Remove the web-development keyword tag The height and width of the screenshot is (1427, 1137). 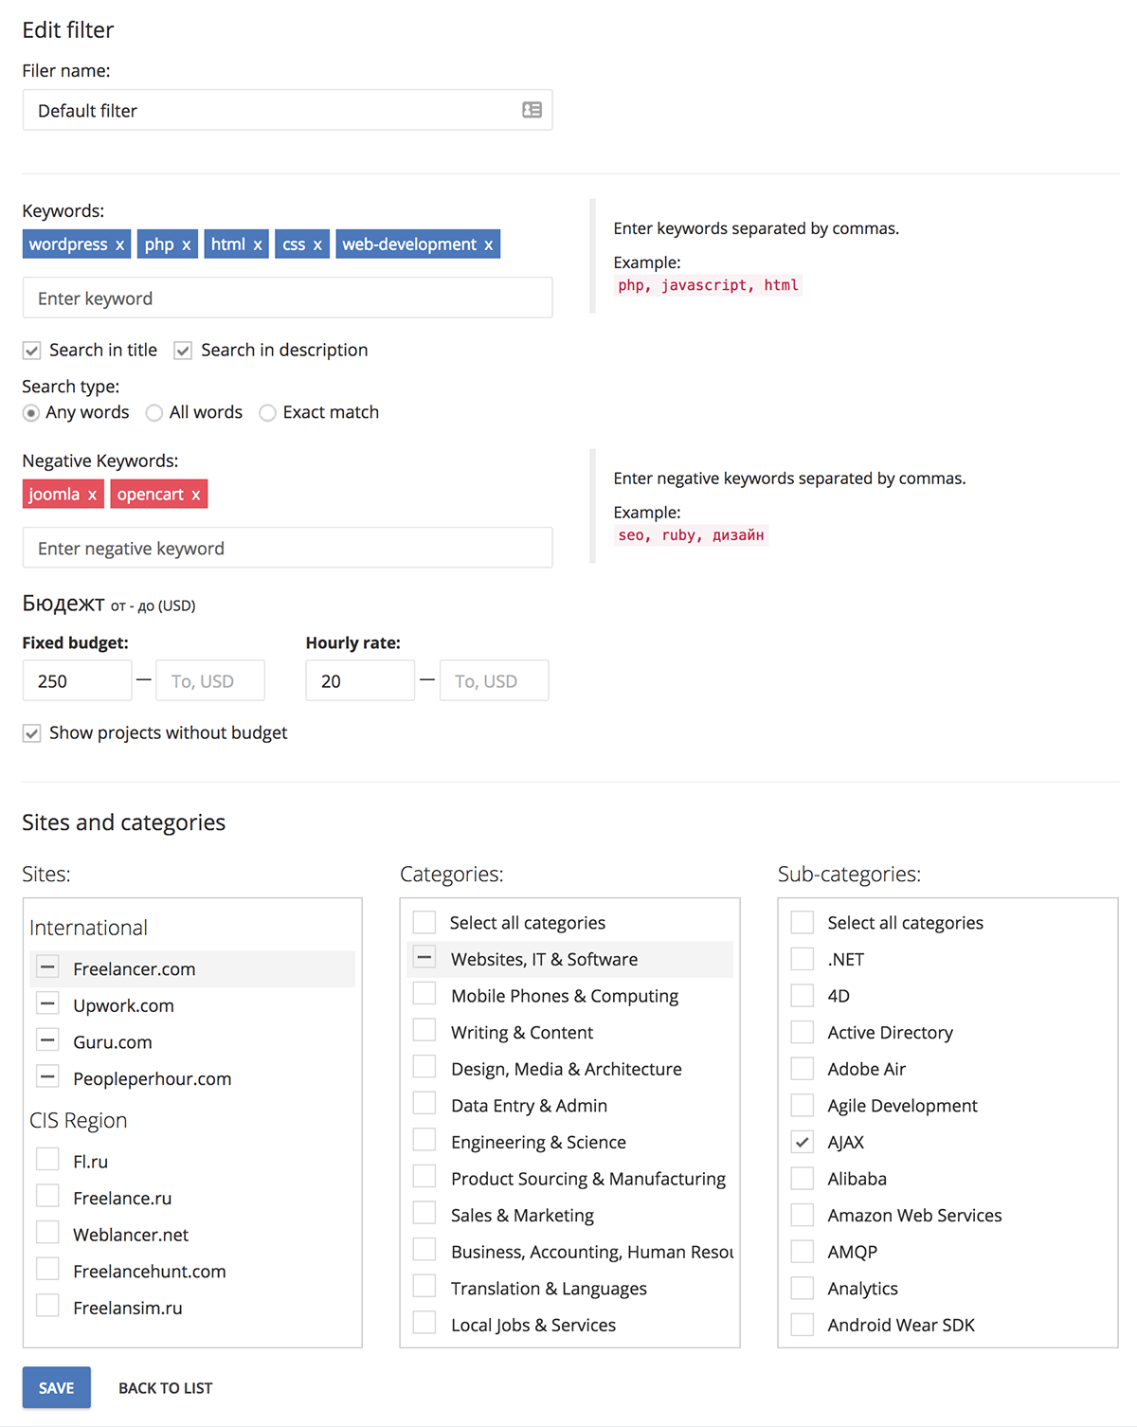488,244
